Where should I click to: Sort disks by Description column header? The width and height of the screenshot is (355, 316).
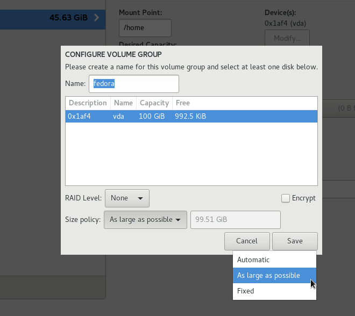tap(88, 103)
